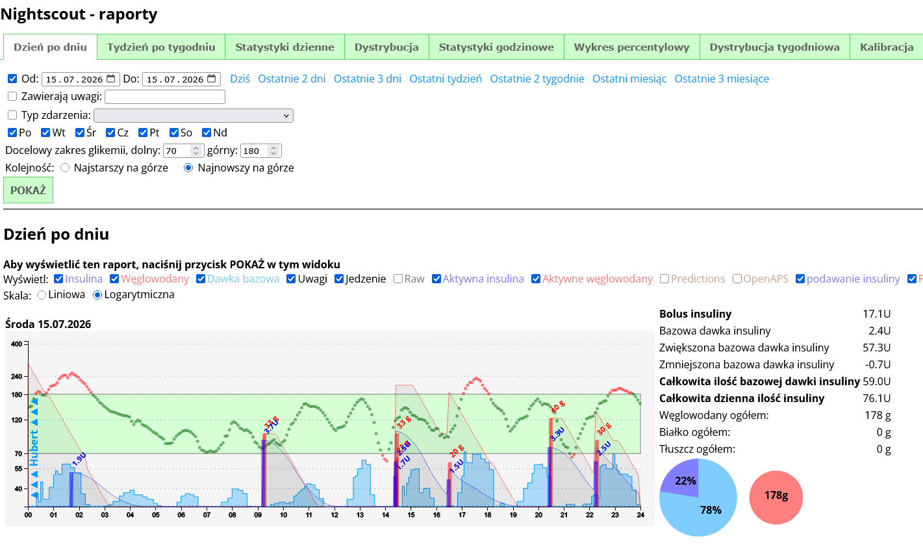Click the red 178g carbs circle

click(x=776, y=497)
